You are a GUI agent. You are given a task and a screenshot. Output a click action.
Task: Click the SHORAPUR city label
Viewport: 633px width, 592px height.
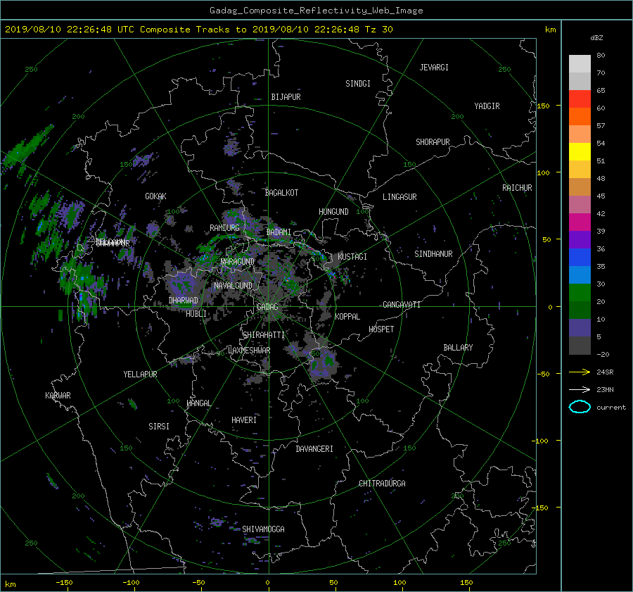tap(433, 142)
